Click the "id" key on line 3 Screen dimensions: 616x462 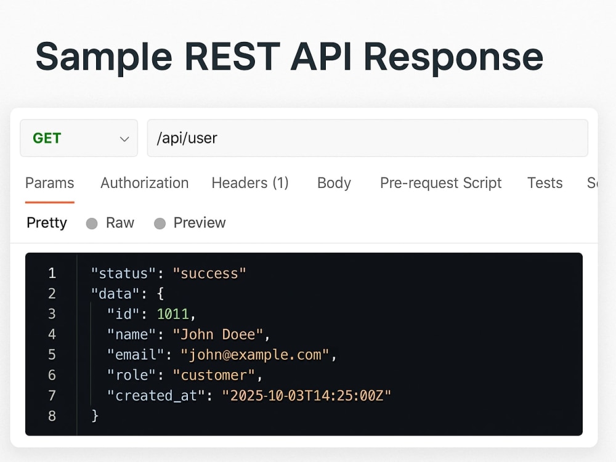(x=123, y=314)
